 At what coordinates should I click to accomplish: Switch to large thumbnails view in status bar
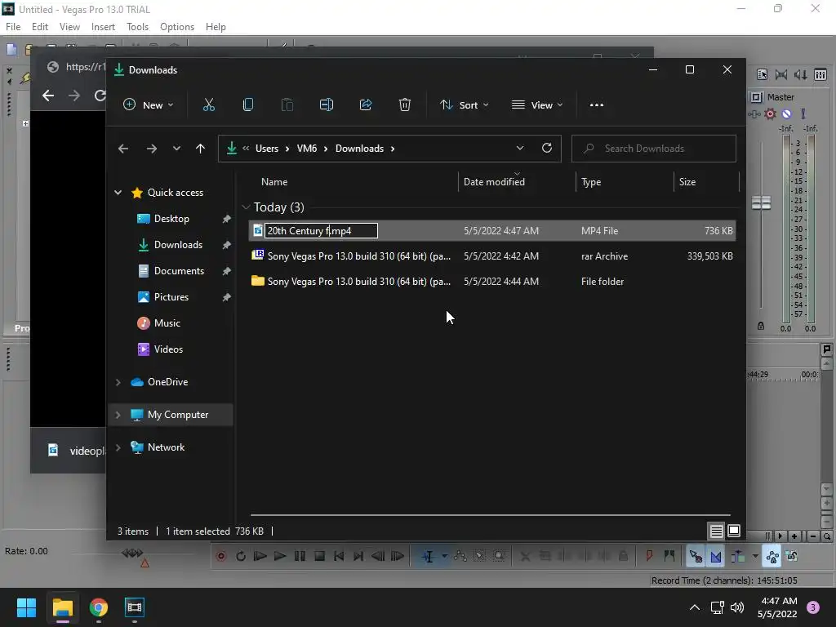coord(734,531)
